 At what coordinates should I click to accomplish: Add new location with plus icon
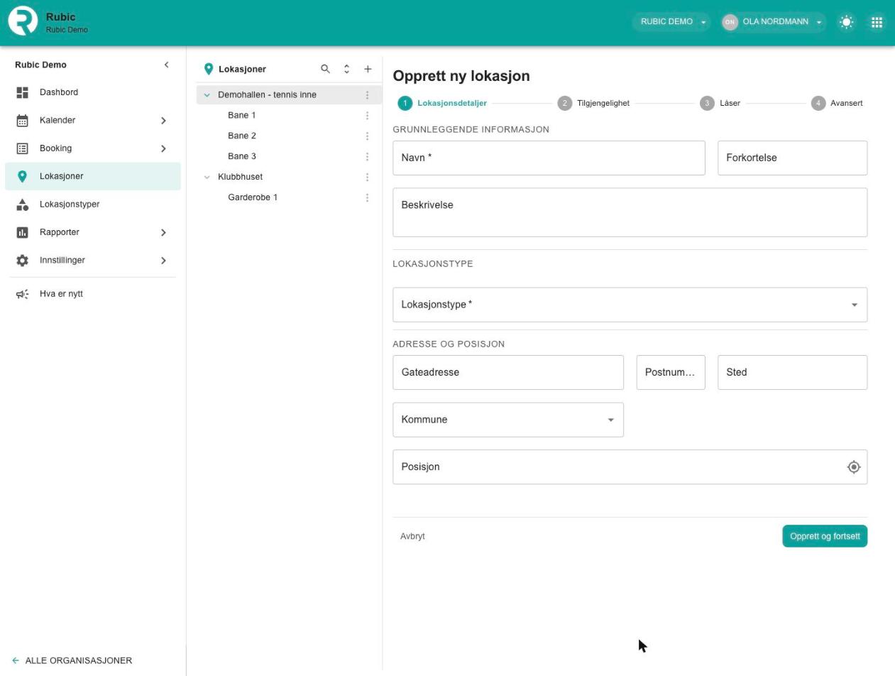[x=368, y=69]
